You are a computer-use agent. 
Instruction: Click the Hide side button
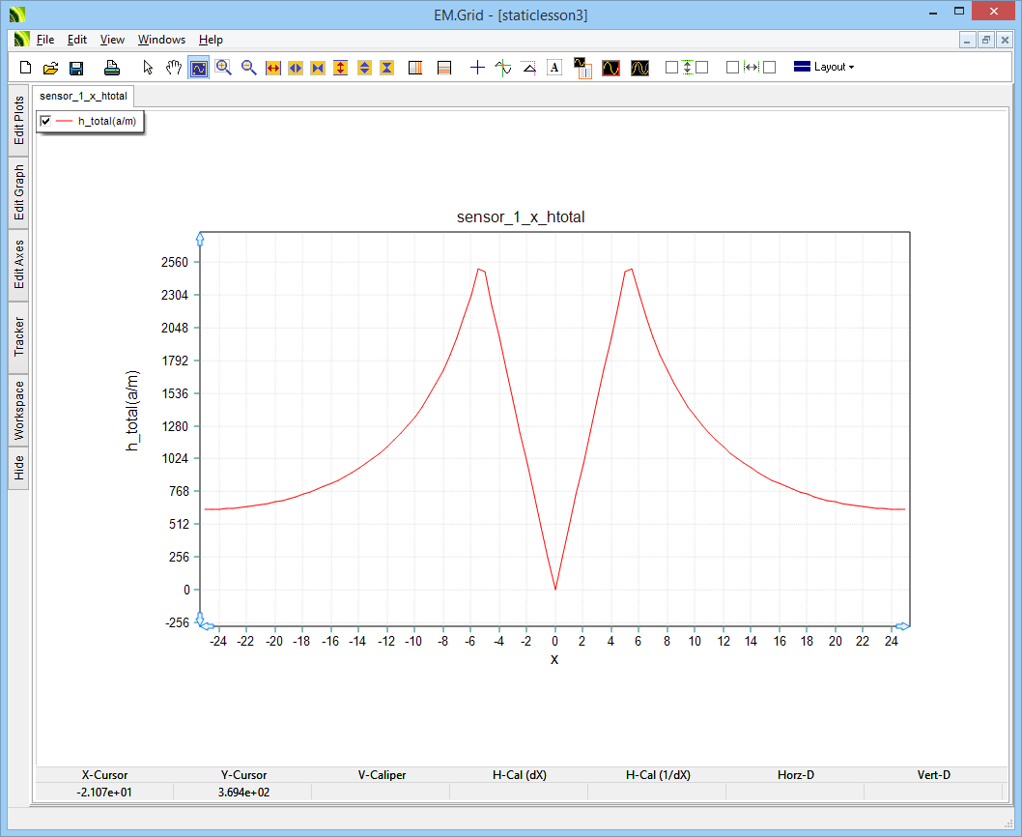click(x=19, y=468)
